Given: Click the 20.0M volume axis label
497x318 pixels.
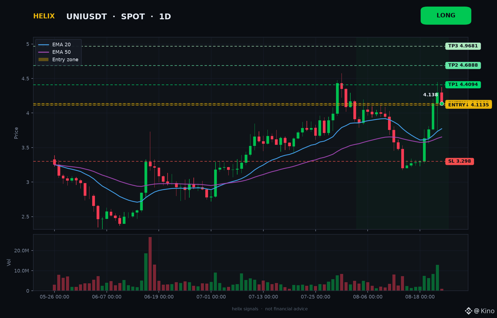Looking at the screenshot, I should pos(21,251).
